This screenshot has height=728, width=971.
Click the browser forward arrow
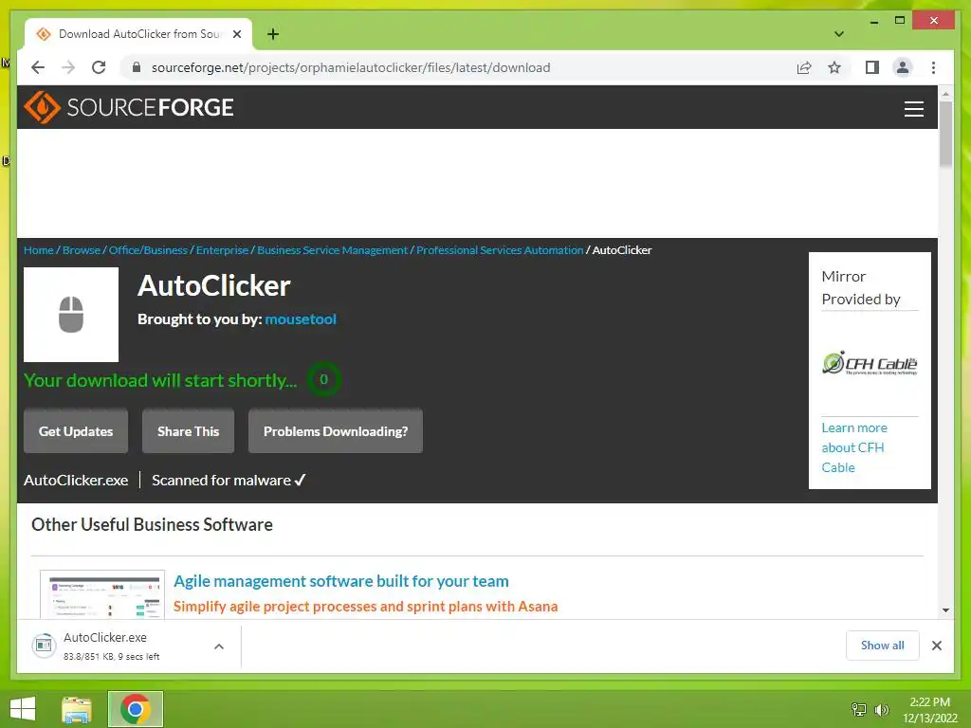tap(68, 67)
